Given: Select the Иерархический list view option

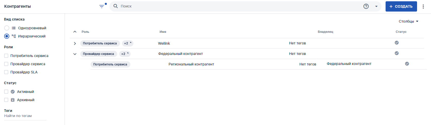Looking at the screenshot, I should [7, 36].
